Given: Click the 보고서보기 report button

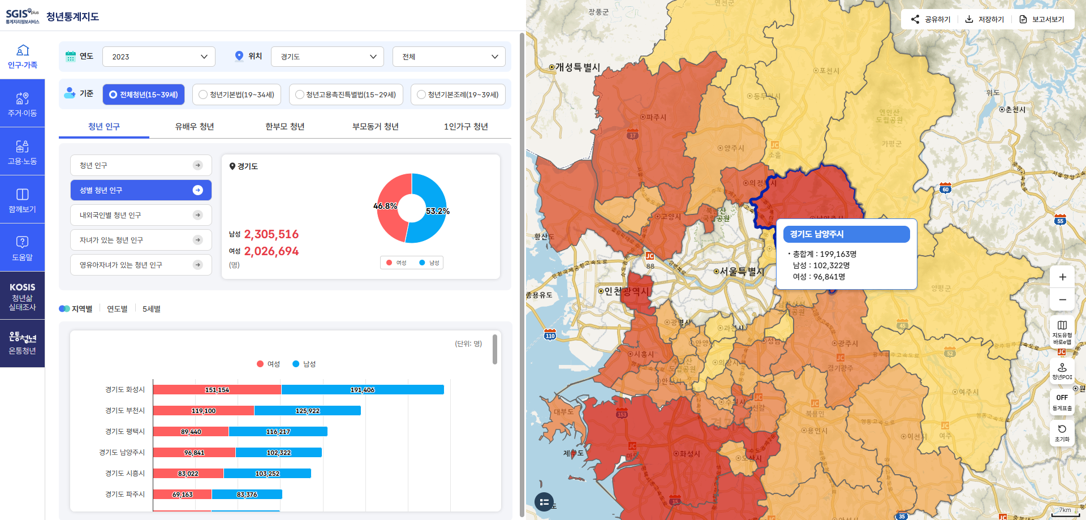Looking at the screenshot, I should tap(1041, 19).
